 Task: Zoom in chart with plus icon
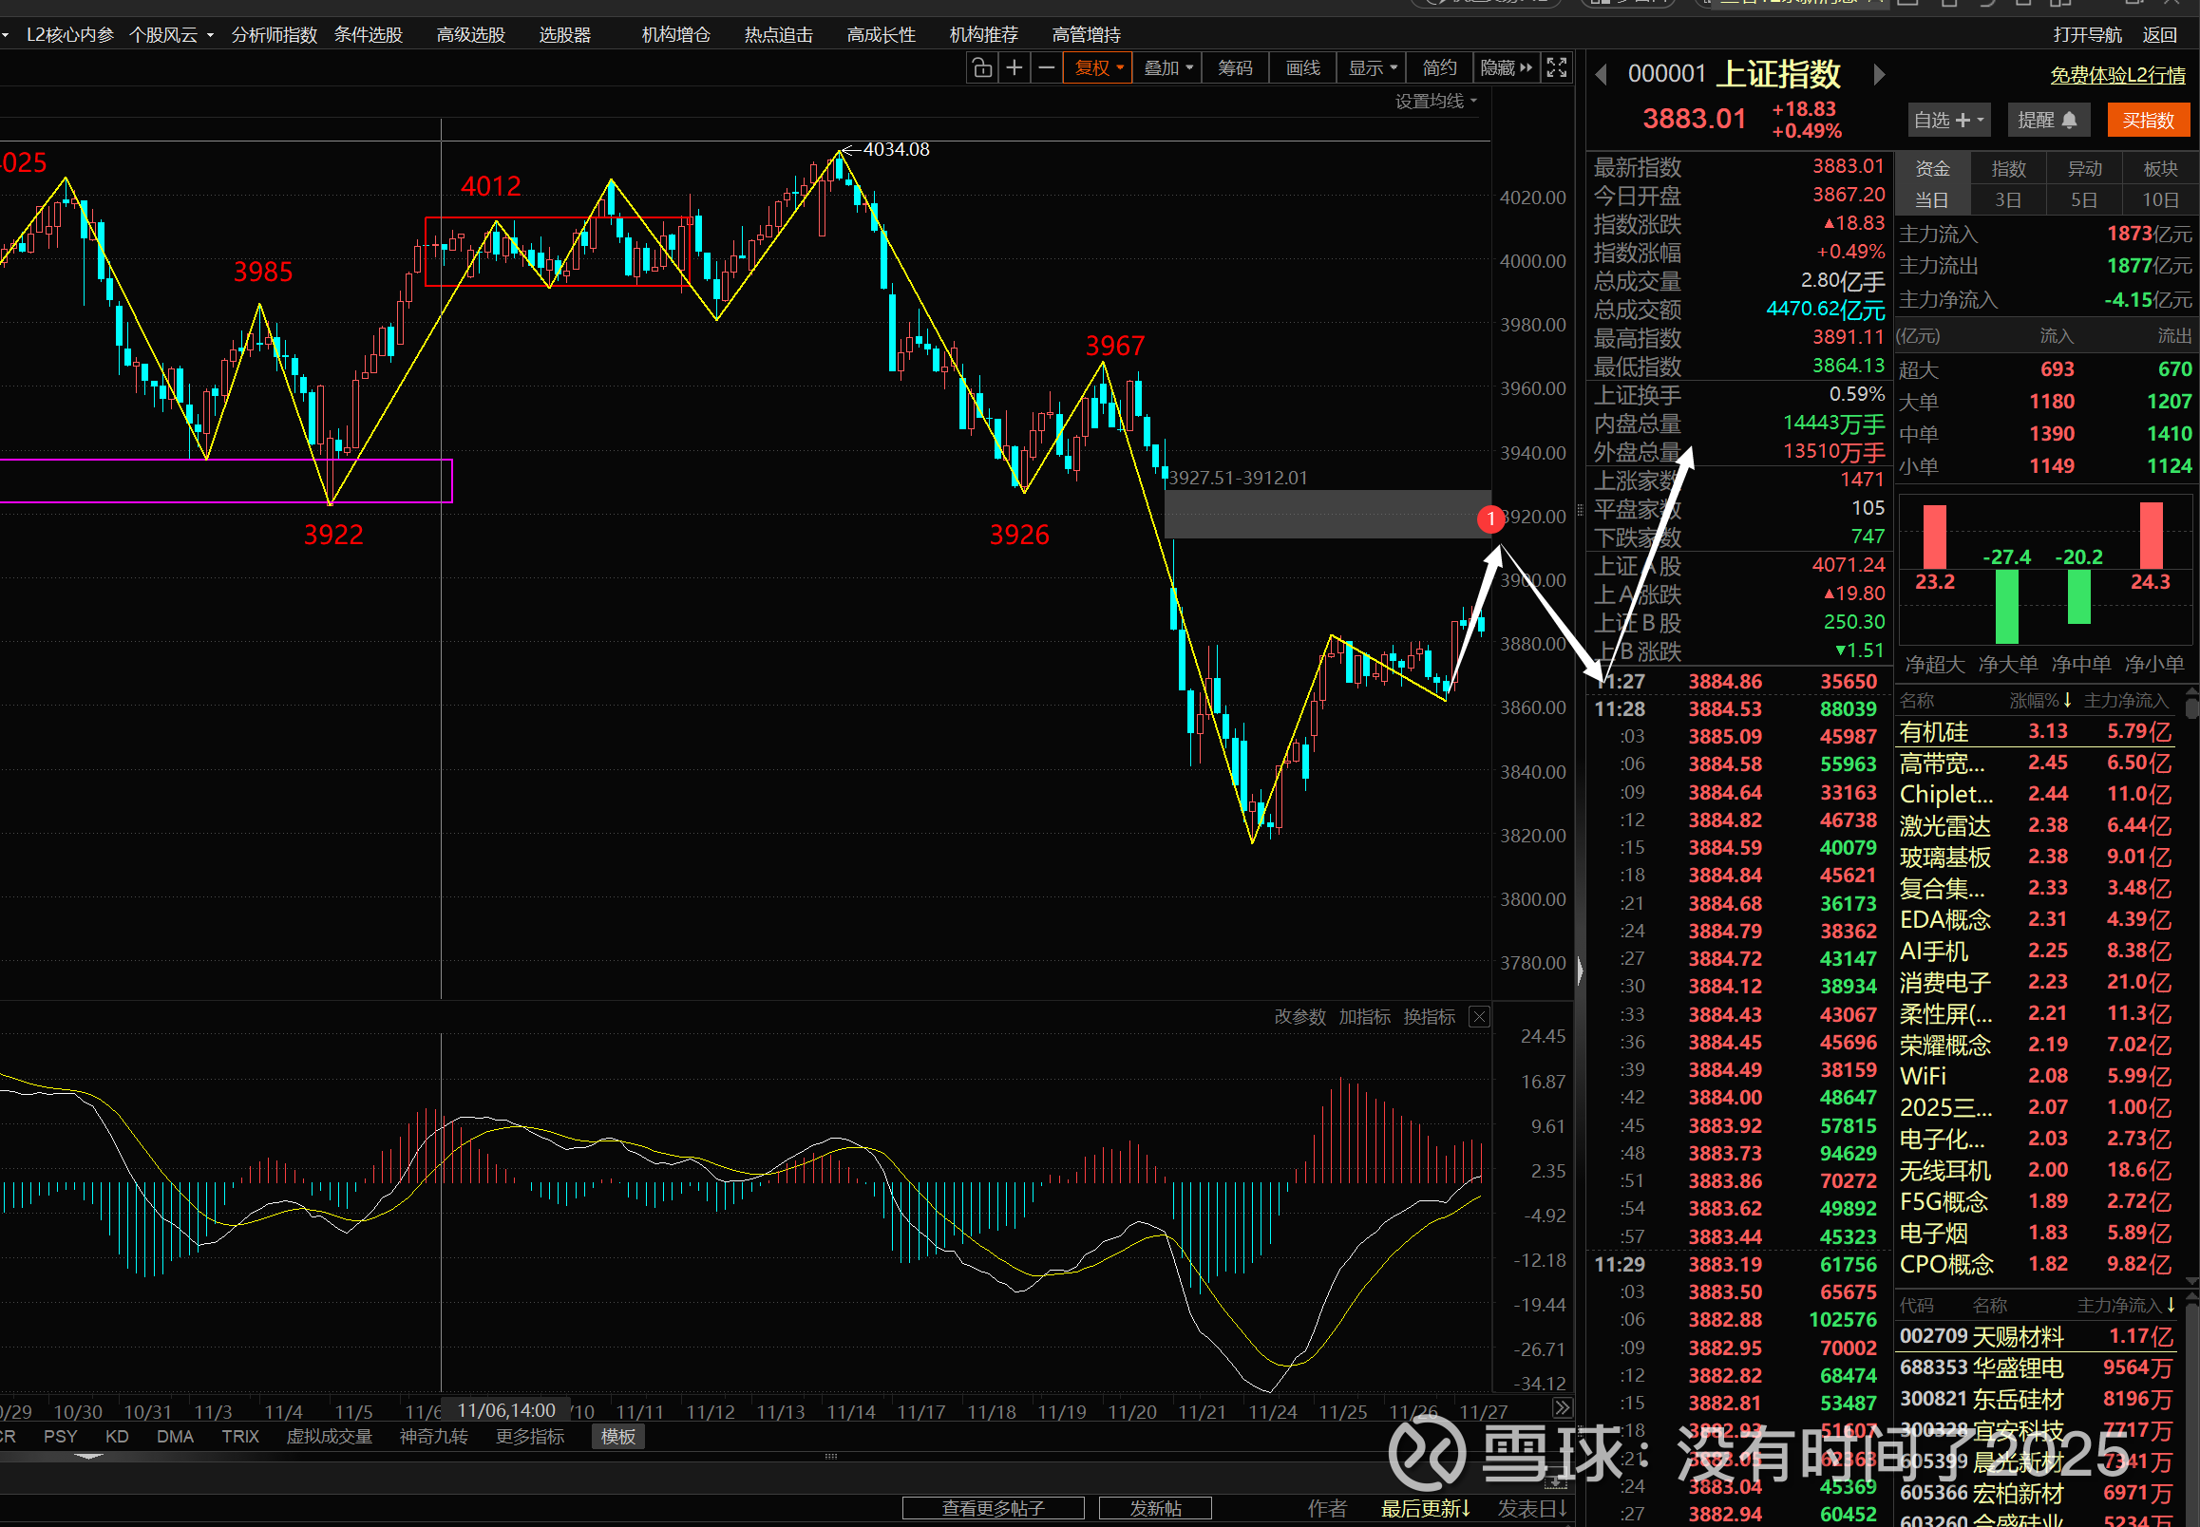coord(1015,68)
